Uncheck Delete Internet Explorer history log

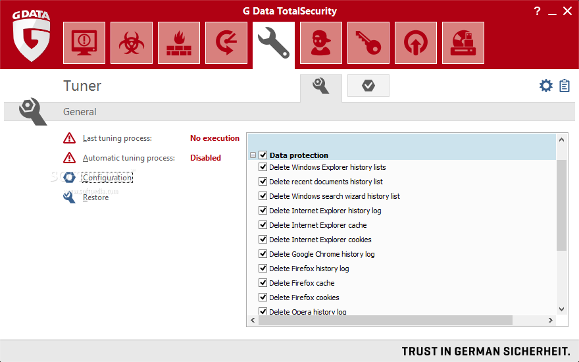(x=263, y=210)
